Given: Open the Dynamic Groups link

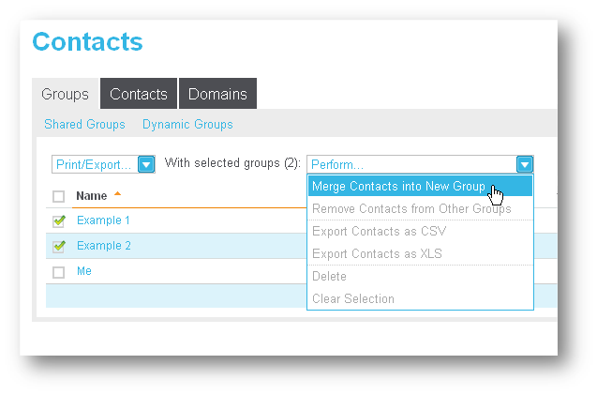Looking at the screenshot, I should pyautogui.click(x=187, y=124).
